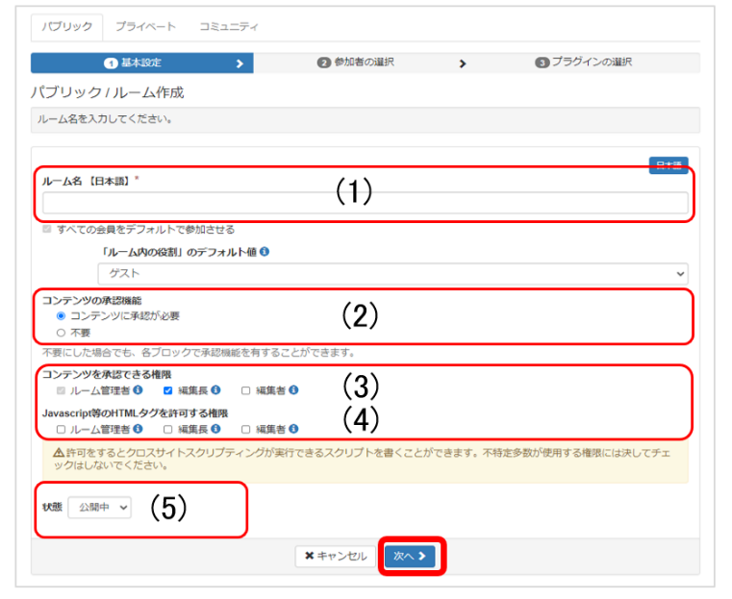Select the コンテンツに承認が必要 radio button
Image resolution: width=732 pixels, height=599 pixels.
(x=62, y=315)
